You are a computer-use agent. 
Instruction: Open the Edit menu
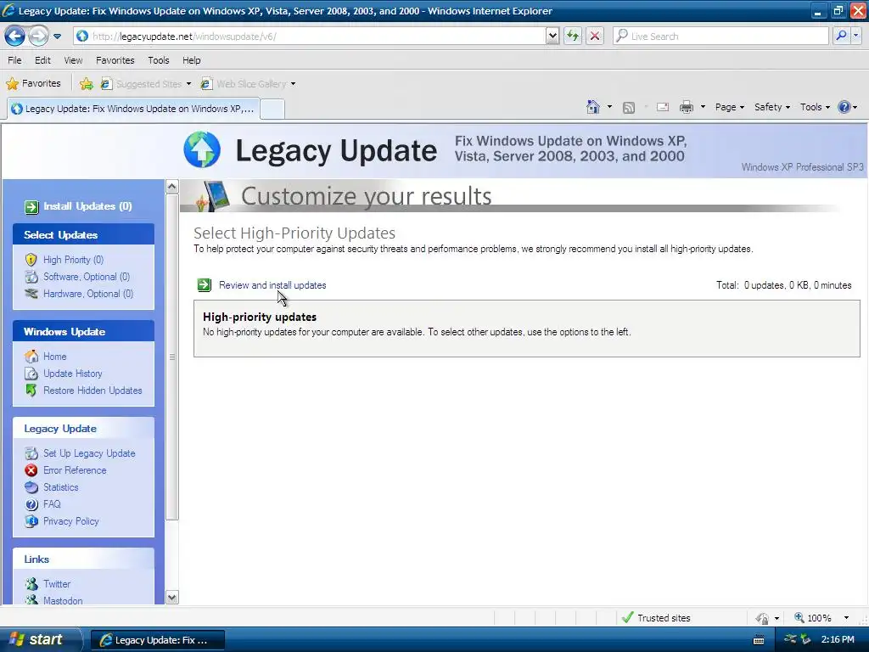(42, 60)
